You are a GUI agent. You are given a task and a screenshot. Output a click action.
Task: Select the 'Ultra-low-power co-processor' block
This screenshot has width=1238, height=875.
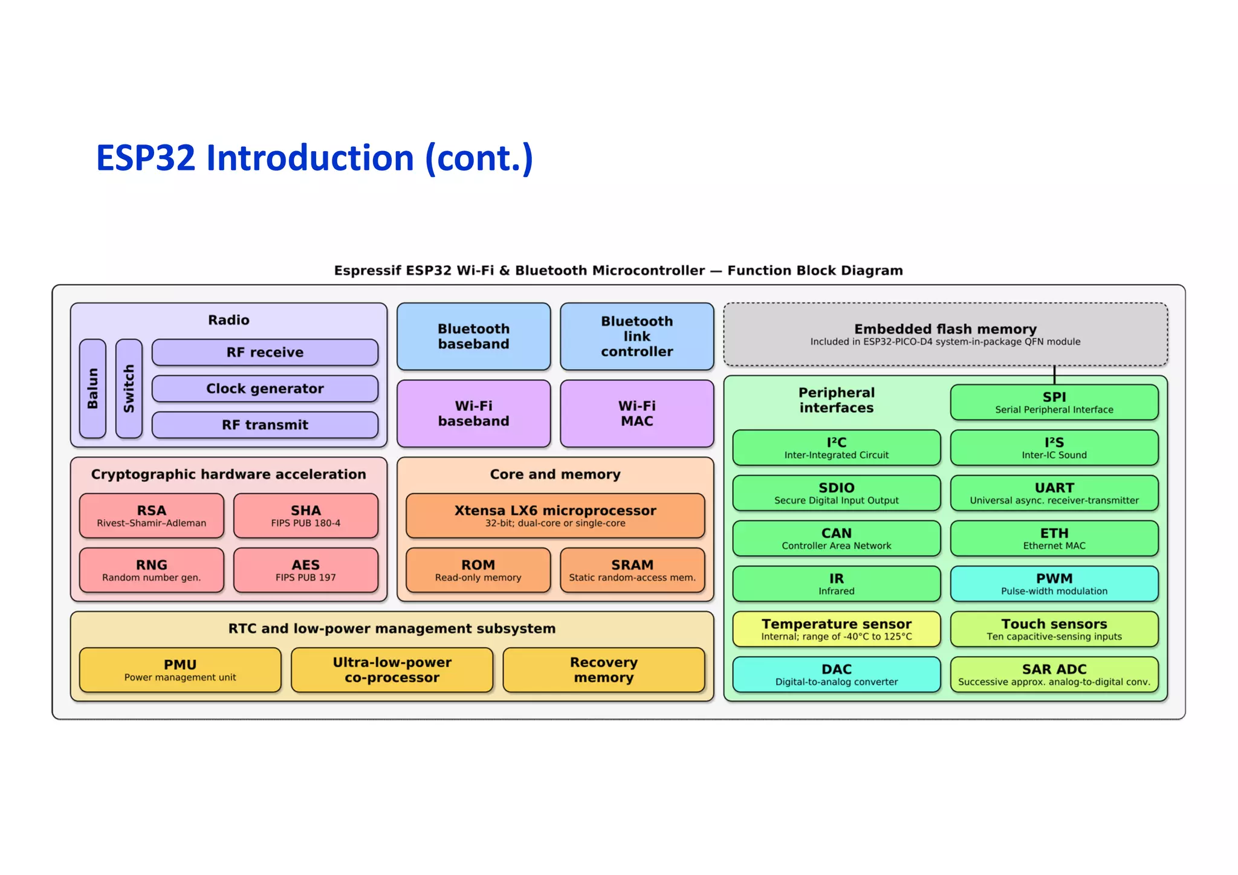(392, 670)
